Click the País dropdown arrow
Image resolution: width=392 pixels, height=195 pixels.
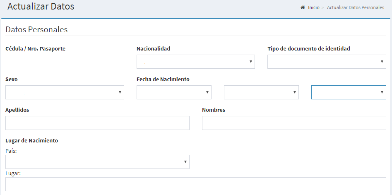tap(185, 162)
